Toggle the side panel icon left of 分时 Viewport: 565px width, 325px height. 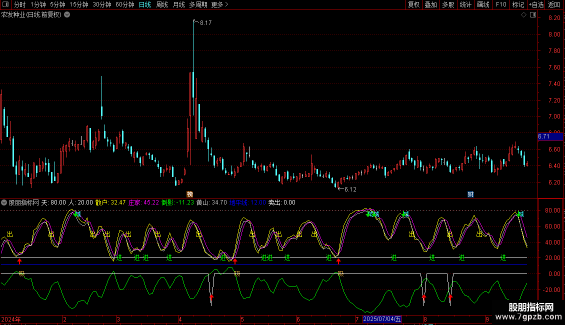click(5, 4)
